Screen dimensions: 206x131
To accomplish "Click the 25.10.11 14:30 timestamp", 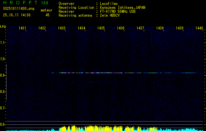I will 17,15.
